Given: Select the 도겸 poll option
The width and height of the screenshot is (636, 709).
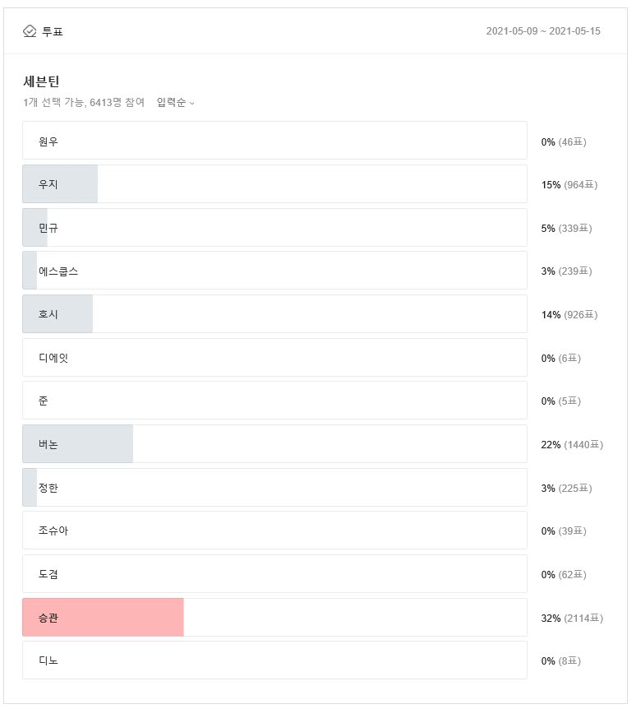Looking at the screenshot, I should pyautogui.click(x=274, y=574).
